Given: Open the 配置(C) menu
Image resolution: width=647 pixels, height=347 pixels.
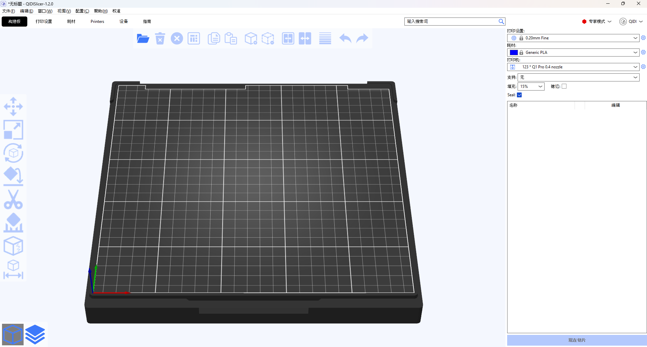Looking at the screenshot, I should tap(82, 11).
